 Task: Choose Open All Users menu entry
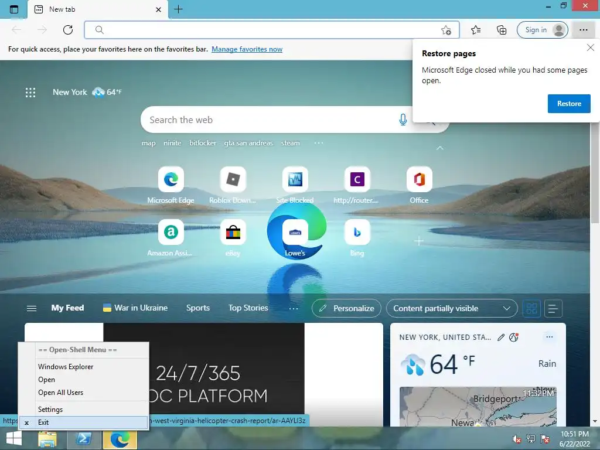(x=84, y=393)
